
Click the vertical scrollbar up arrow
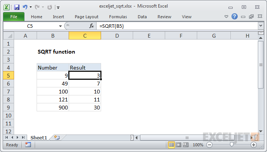point(261,38)
